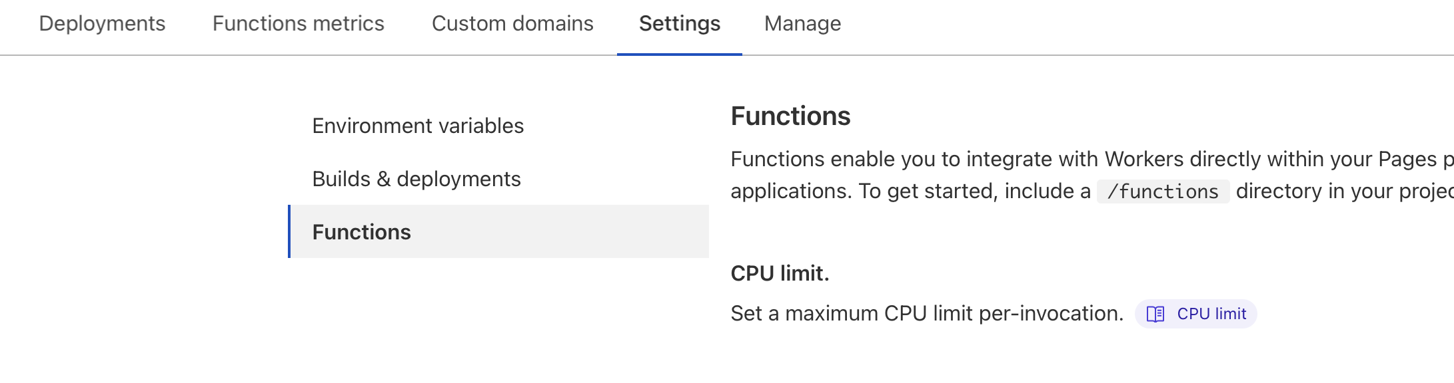
Task: Open Builds & deployments settings section
Action: [416, 179]
